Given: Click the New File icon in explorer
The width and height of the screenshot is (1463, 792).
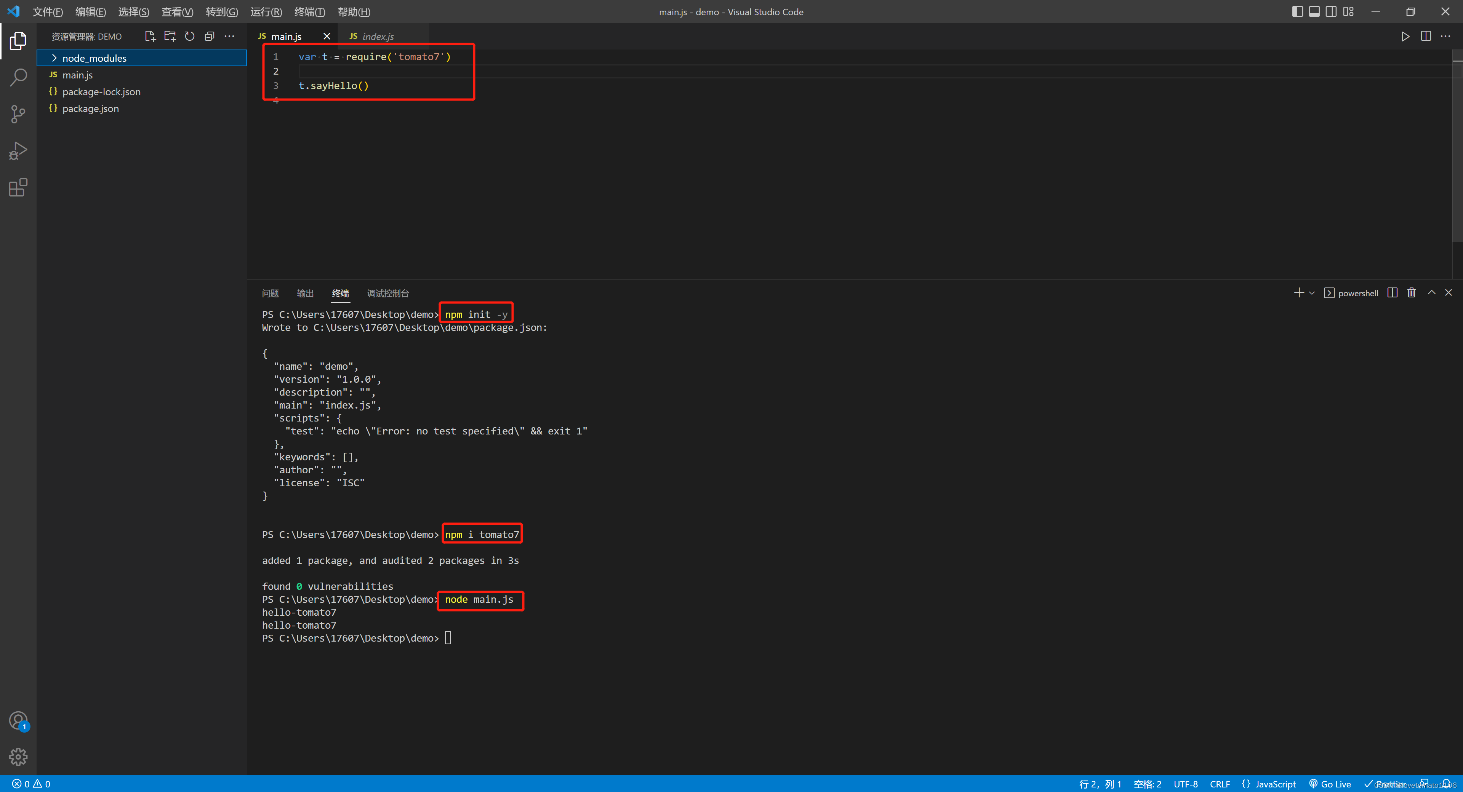Looking at the screenshot, I should coord(150,36).
